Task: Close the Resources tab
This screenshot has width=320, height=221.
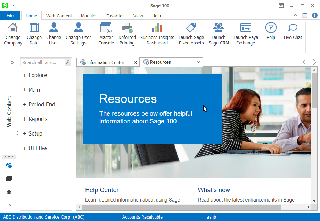Action: tap(198, 62)
